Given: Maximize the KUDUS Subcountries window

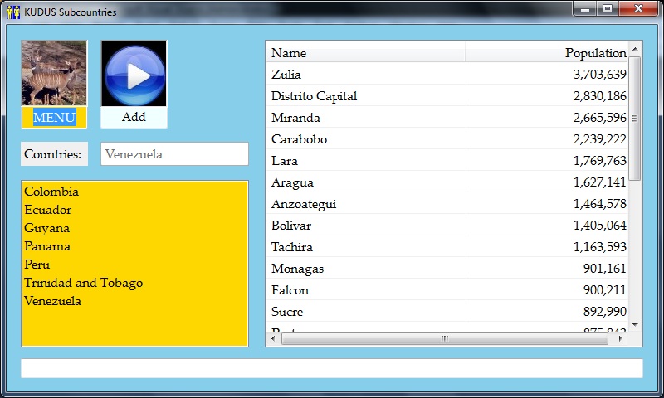Looking at the screenshot, I should (608, 9).
